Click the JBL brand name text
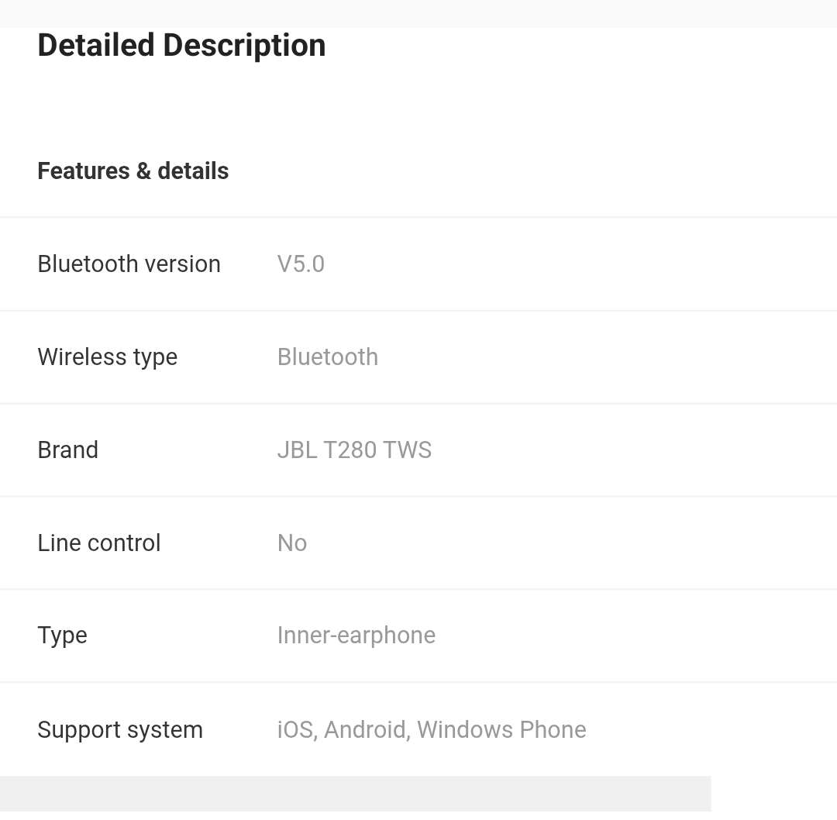The image size is (837, 820). 297,450
